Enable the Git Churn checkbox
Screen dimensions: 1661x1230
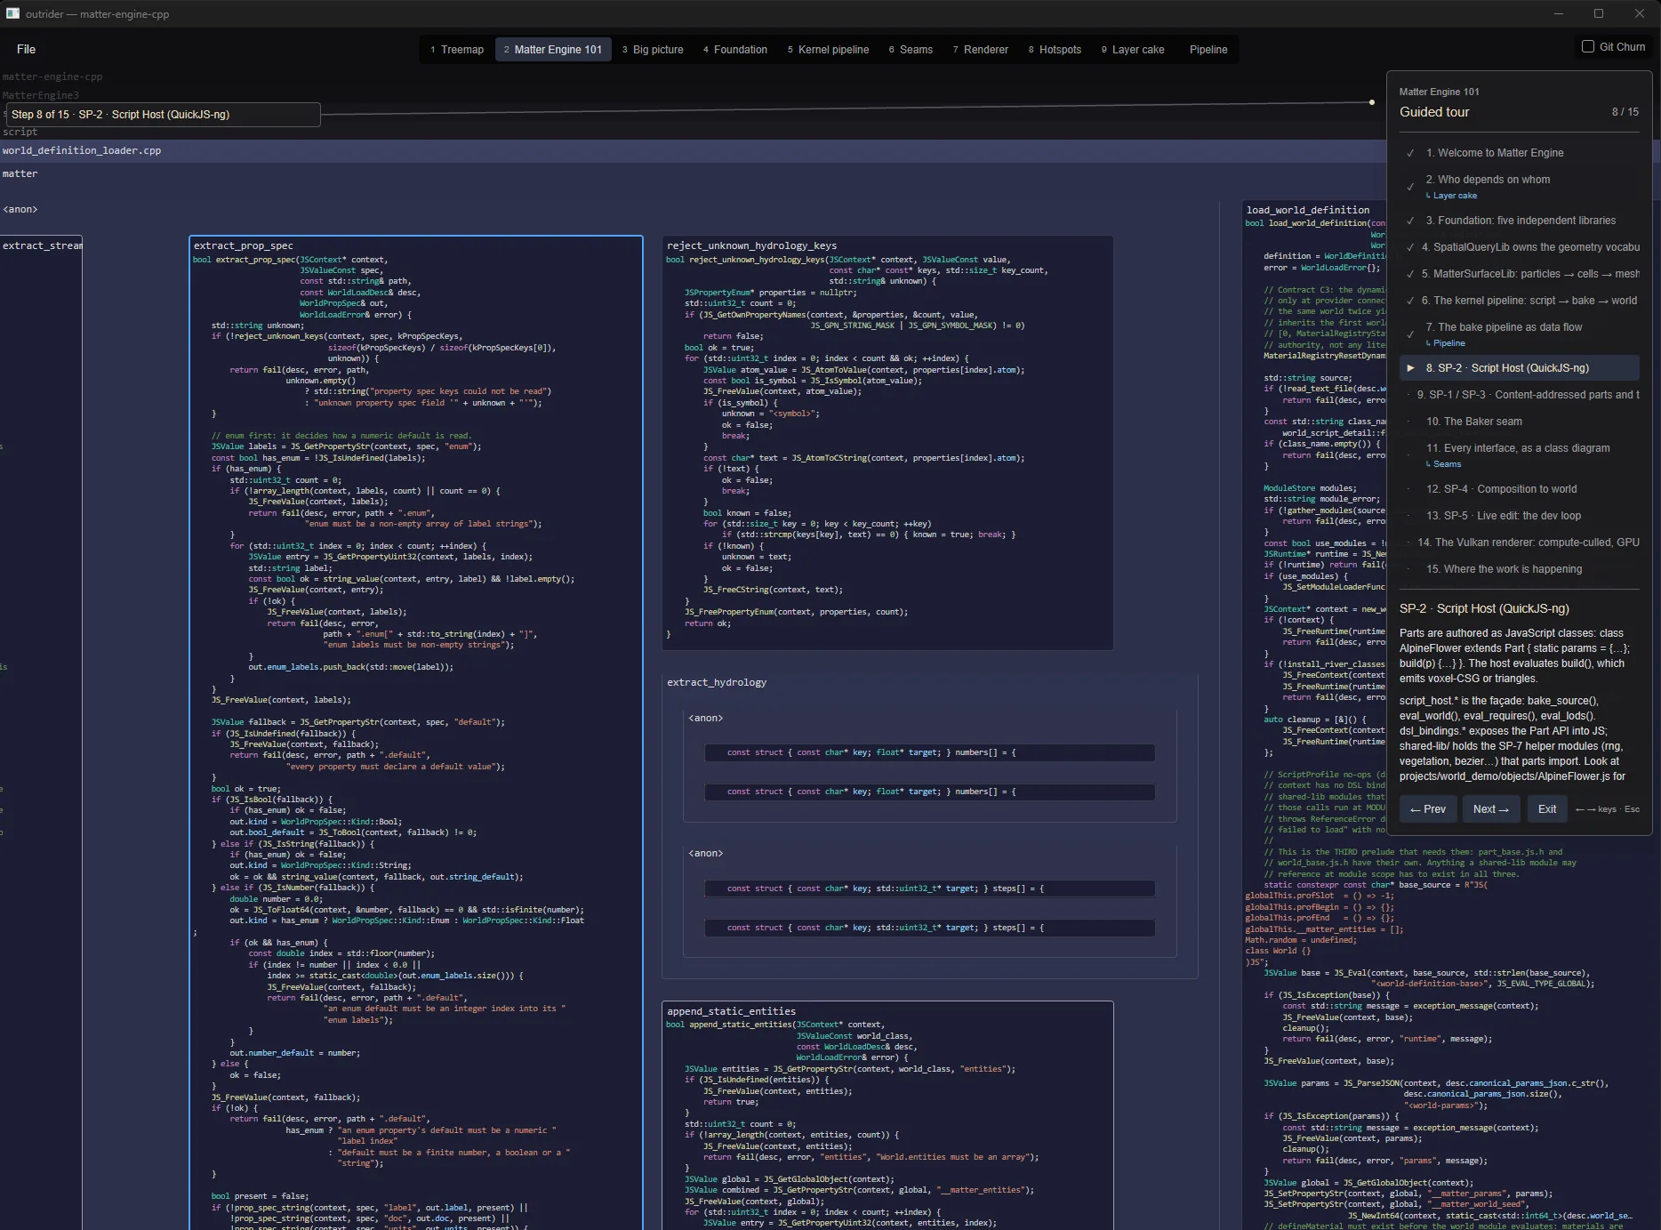pos(1588,46)
